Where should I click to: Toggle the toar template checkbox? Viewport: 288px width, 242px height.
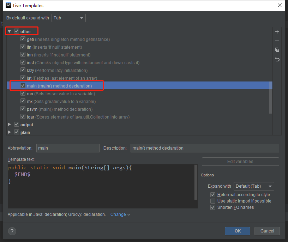tap(23, 117)
